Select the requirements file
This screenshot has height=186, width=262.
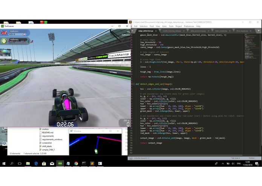coord(46,136)
